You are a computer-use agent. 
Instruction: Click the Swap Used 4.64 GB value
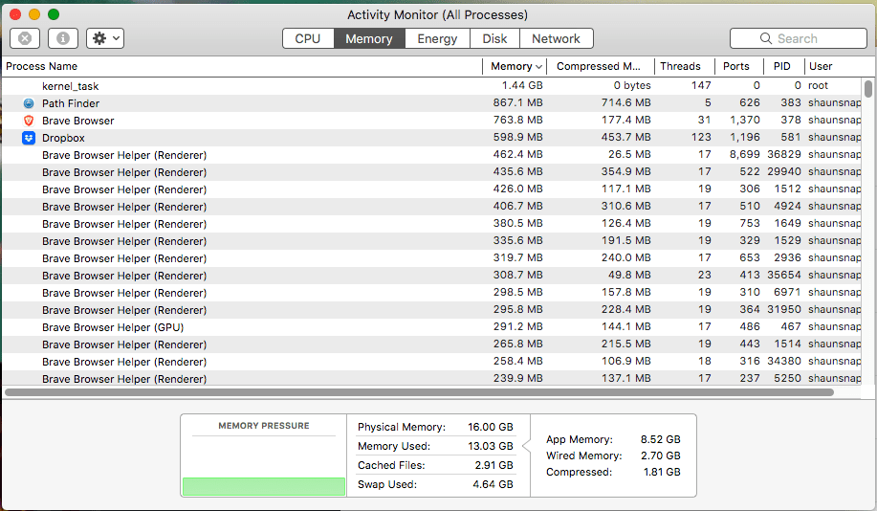click(493, 484)
